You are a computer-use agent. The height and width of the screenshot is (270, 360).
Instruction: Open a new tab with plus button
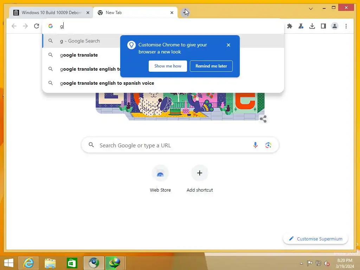coord(185,12)
